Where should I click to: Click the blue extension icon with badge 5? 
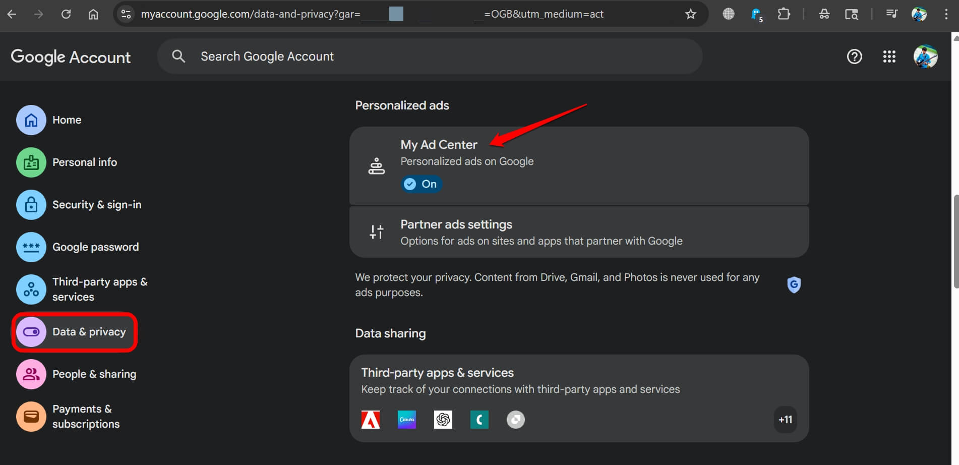[x=756, y=15]
